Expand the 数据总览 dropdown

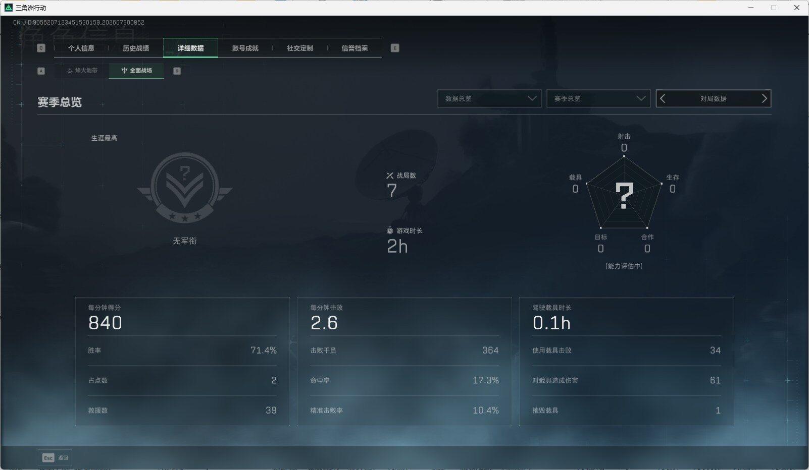pos(489,98)
